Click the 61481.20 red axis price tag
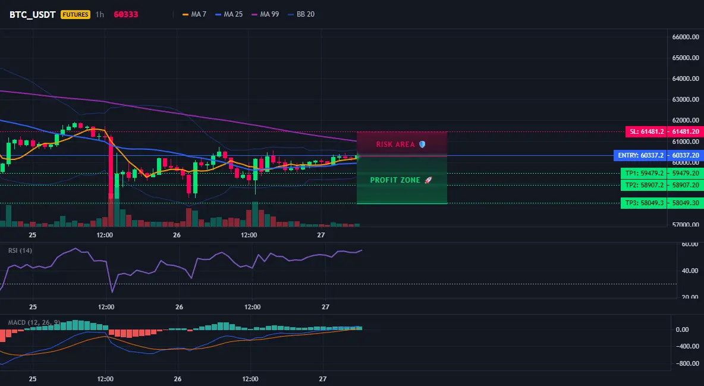The width and height of the screenshot is (704, 386). 685,131
